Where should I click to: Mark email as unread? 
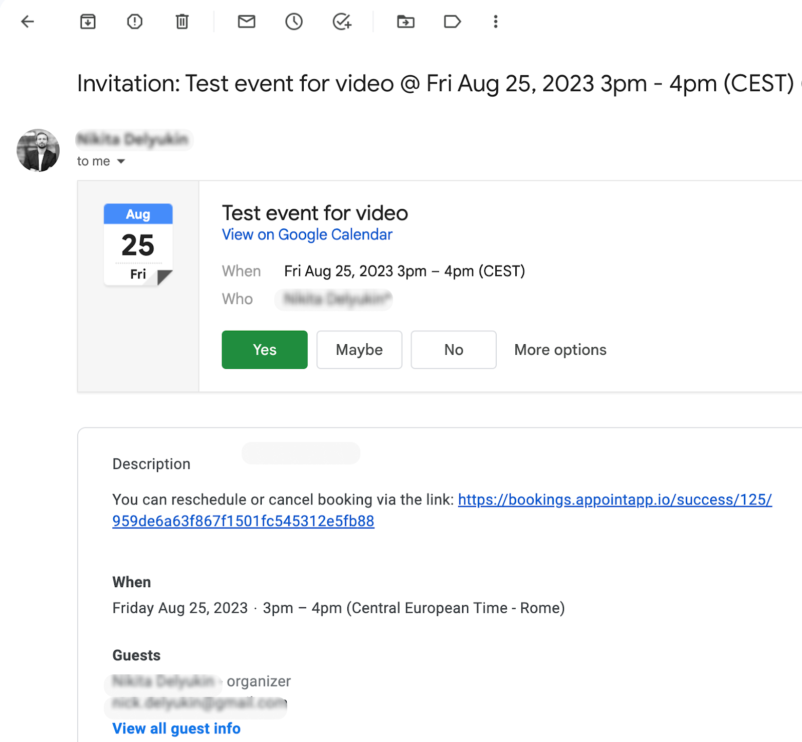click(x=247, y=22)
